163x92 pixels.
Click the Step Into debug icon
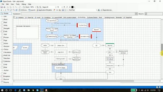tap(8, 10)
